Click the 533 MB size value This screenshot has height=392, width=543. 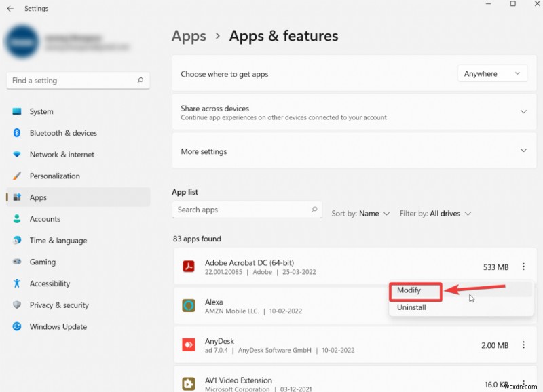click(496, 267)
